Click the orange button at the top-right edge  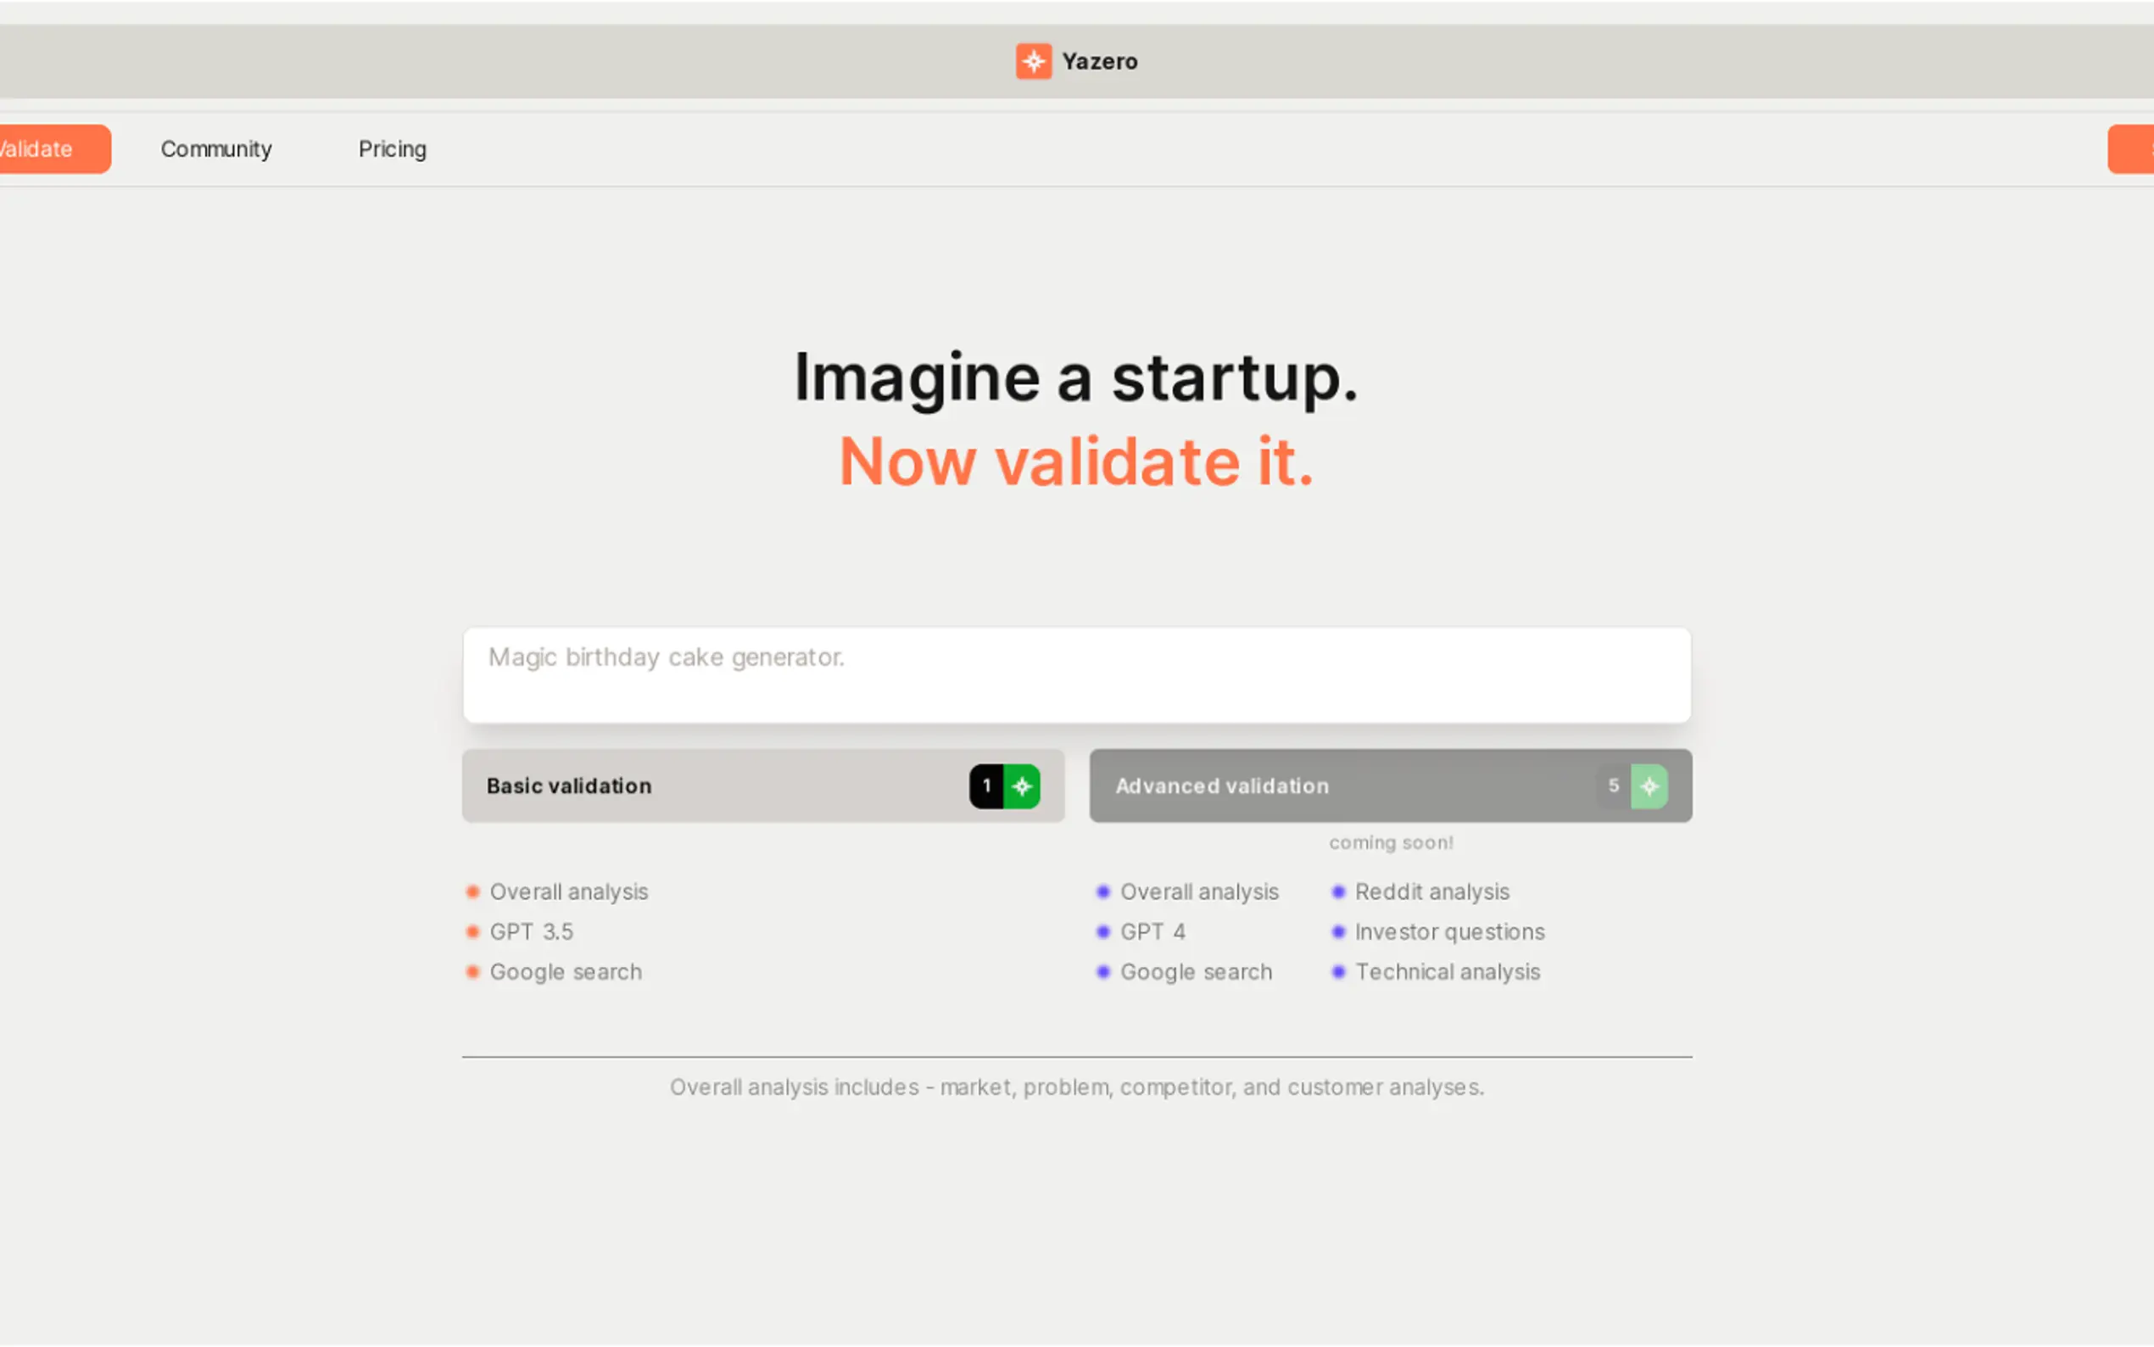[2132, 148]
